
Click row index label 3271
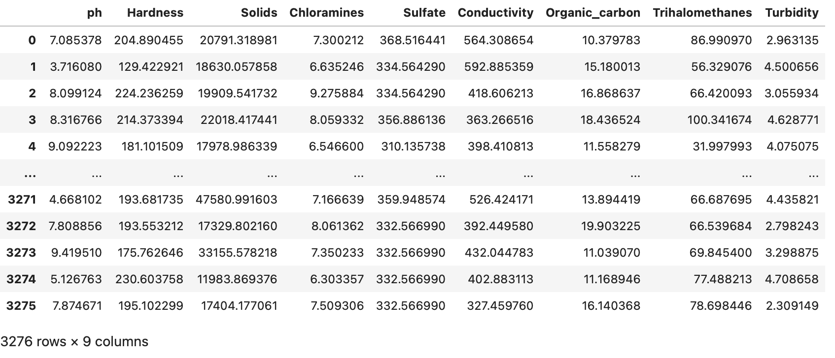(x=22, y=200)
